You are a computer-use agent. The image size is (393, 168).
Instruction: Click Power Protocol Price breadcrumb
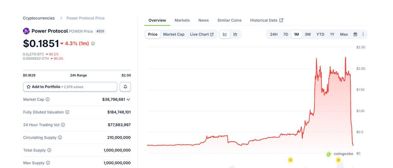85,18
